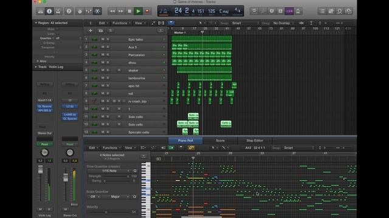Click the Rewind transport button

click(112, 11)
